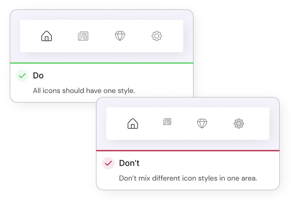This screenshot has width=291, height=206.
Task: Select the small newspaper icon in the Don't card
Action: click(167, 121)
